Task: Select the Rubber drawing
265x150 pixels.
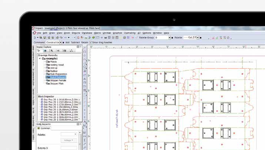Action: click(54, 71)
